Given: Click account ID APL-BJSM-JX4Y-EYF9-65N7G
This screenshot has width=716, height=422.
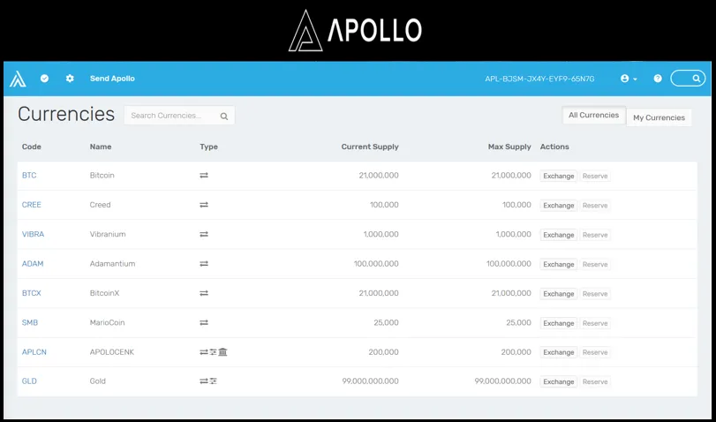Looking at the screenshot, I should coord(539,79).
